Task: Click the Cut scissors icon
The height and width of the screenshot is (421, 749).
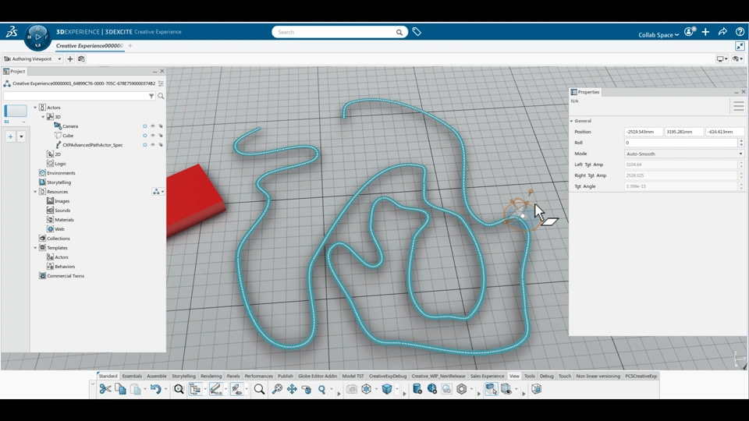Action: (x=105, y=389)
